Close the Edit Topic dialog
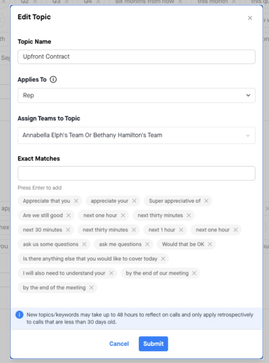 tap(250, 18)
